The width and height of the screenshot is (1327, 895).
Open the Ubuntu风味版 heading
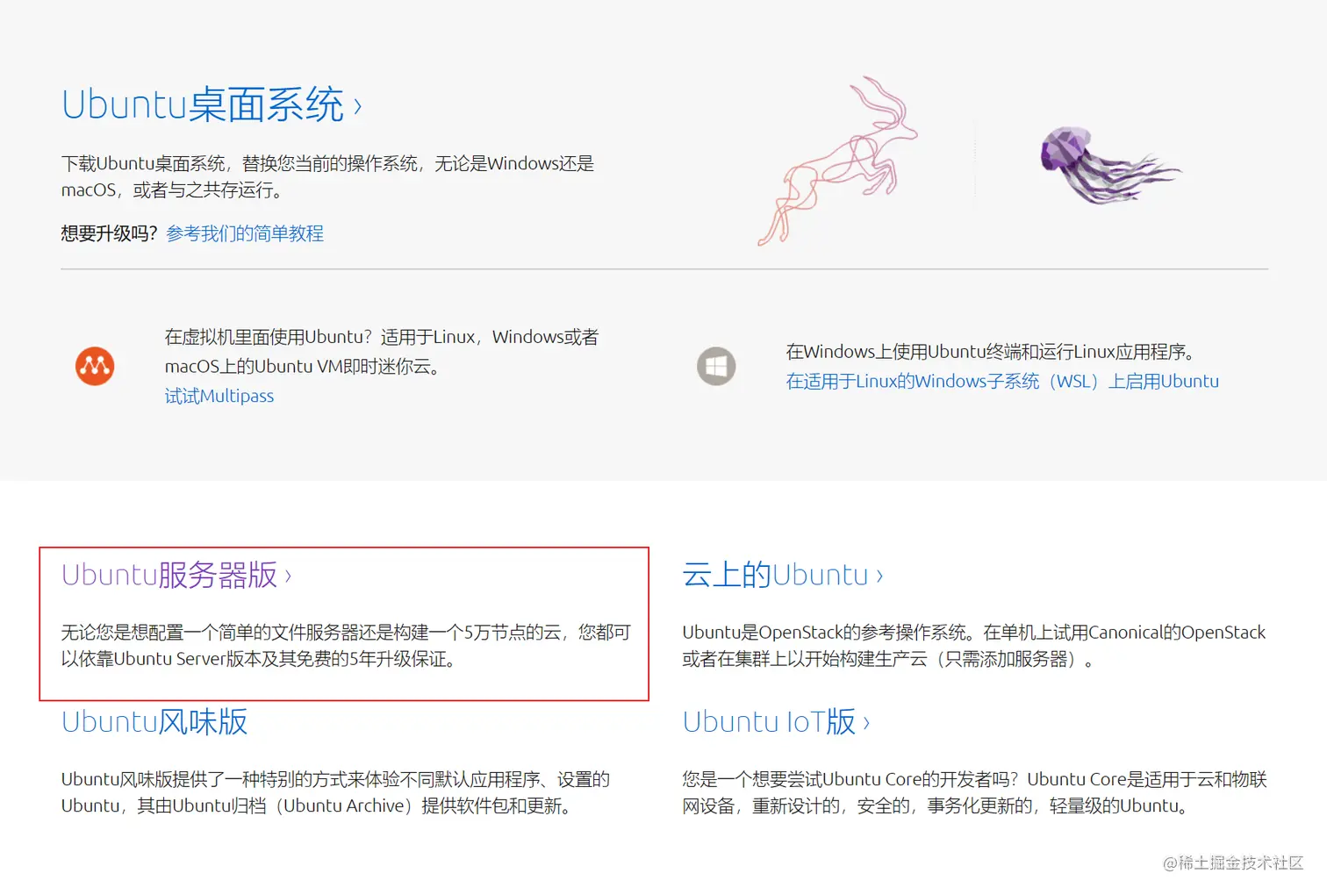point(154,721)
